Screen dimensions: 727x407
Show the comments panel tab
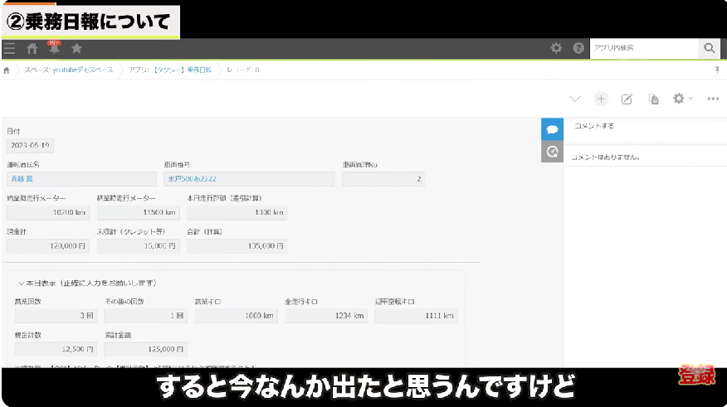(x=552, y=129)
